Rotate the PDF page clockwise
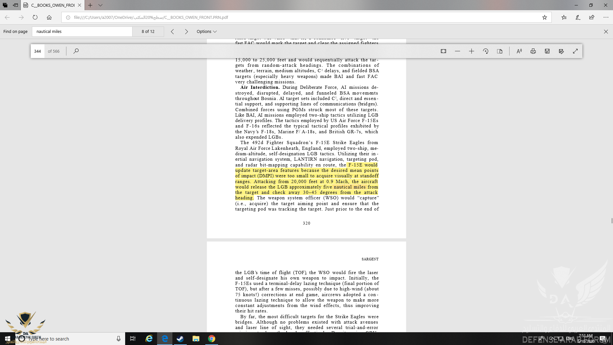 tap(486, 51)
